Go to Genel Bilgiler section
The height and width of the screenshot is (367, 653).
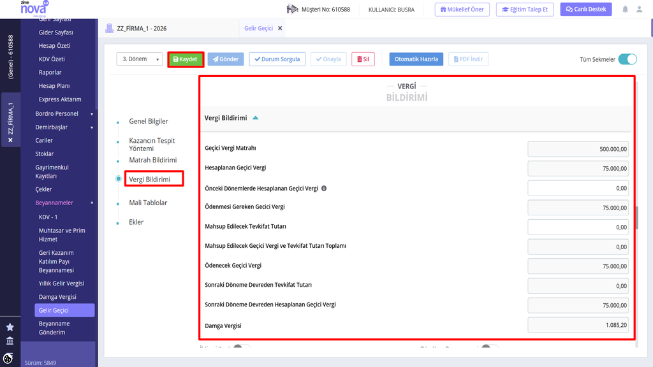pos(148,121)
